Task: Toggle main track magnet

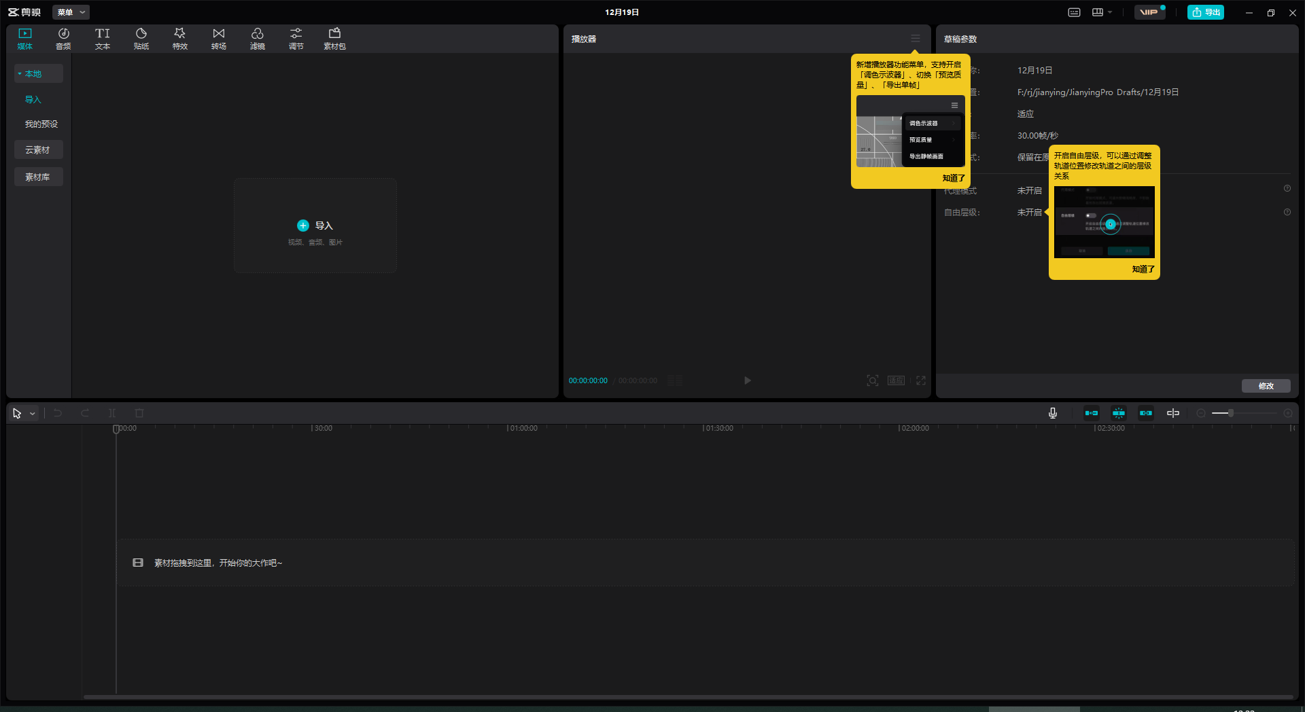Action: (1092, 413)
